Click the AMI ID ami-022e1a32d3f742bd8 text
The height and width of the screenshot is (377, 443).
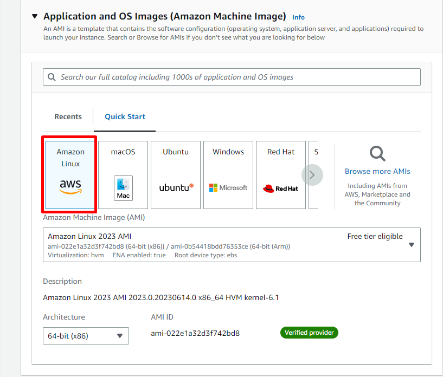click(x=195, y=333)
